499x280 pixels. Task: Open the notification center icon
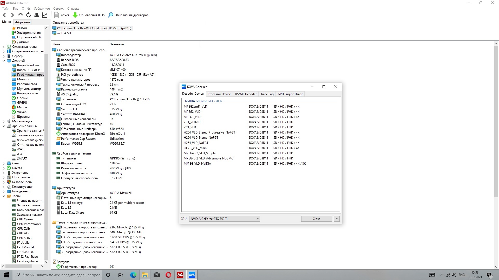tap(489, 275)
